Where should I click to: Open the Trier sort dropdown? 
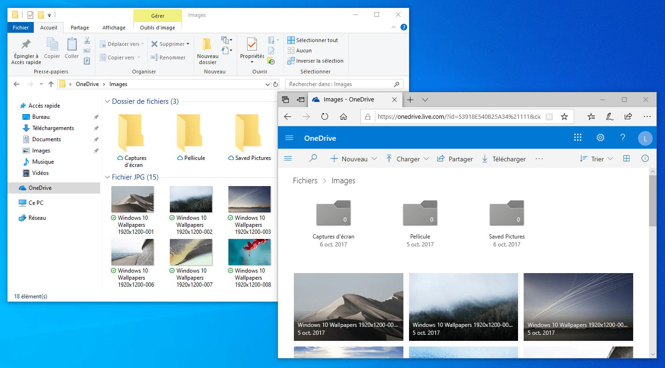pyautogui.click(x=596, y=159)
